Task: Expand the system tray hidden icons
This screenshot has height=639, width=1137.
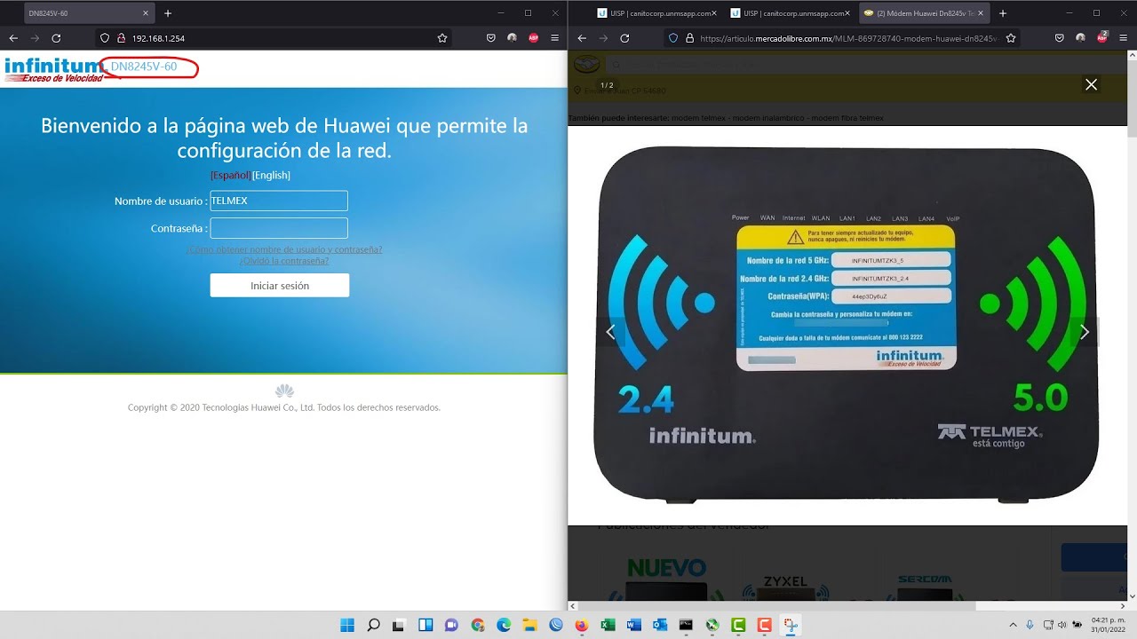Action: coord(1014,626)
